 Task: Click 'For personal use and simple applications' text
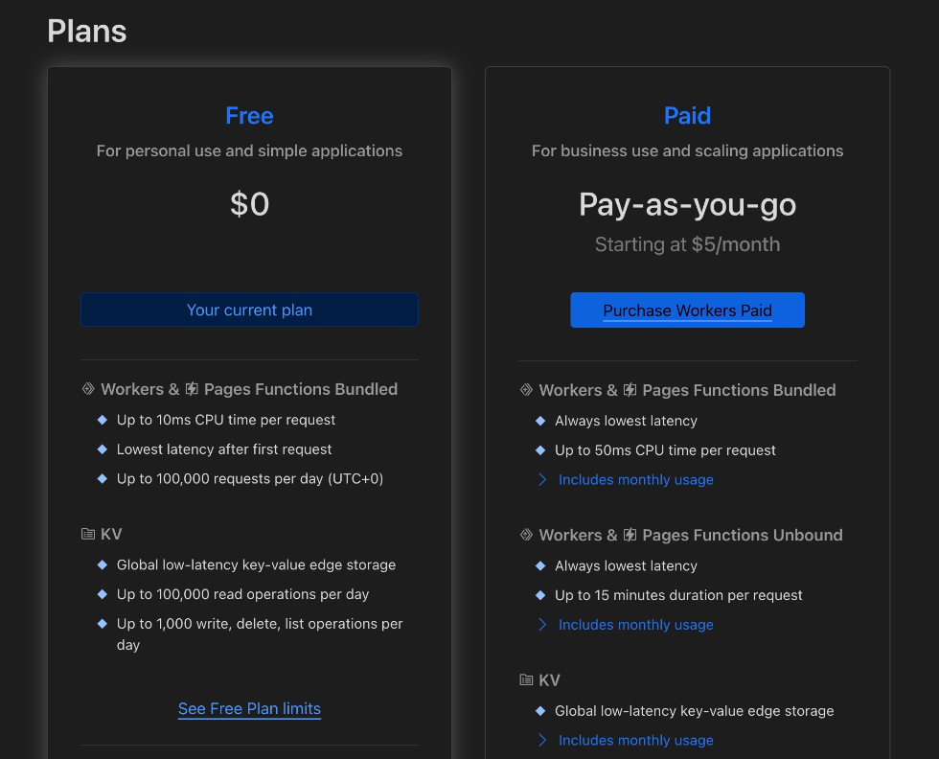point(249,151)
